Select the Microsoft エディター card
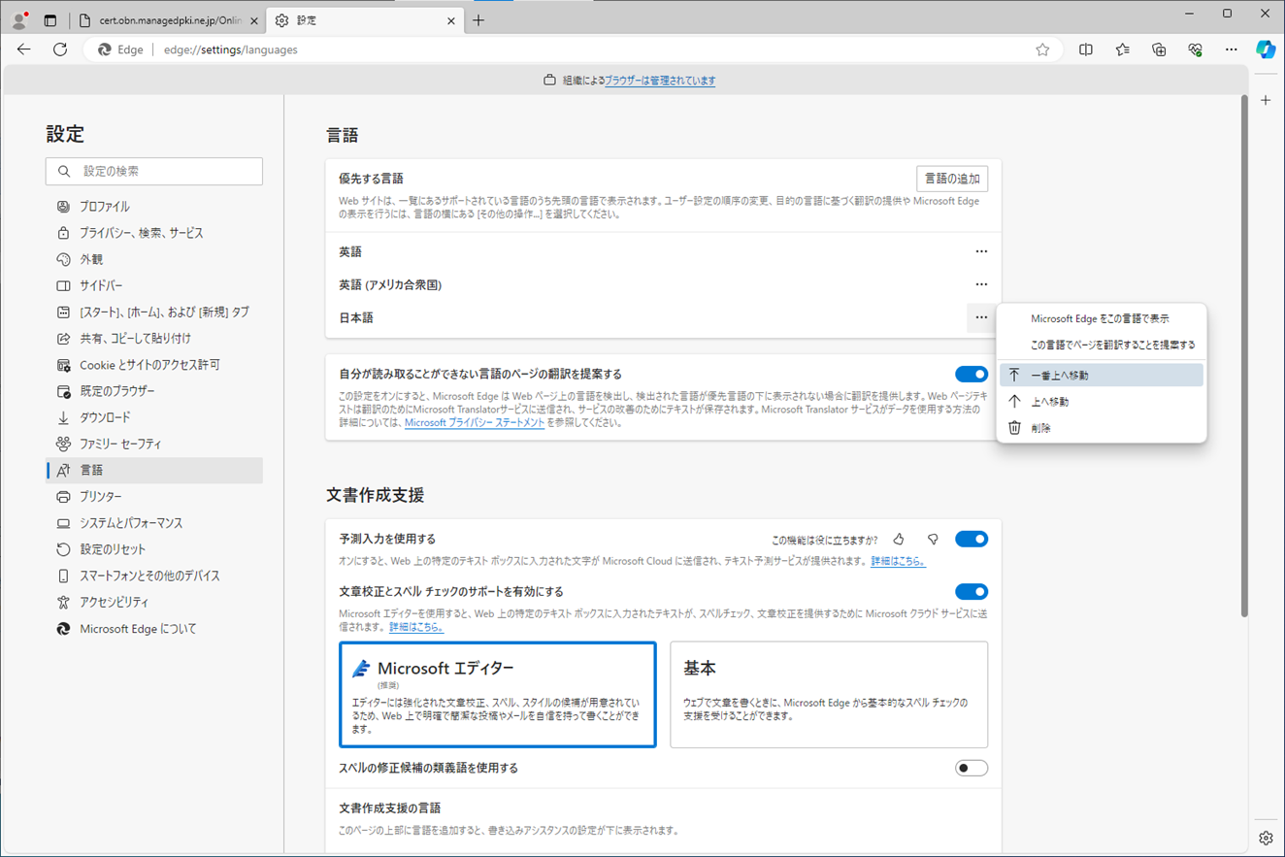1285x857 pixels. coord(498,695)
